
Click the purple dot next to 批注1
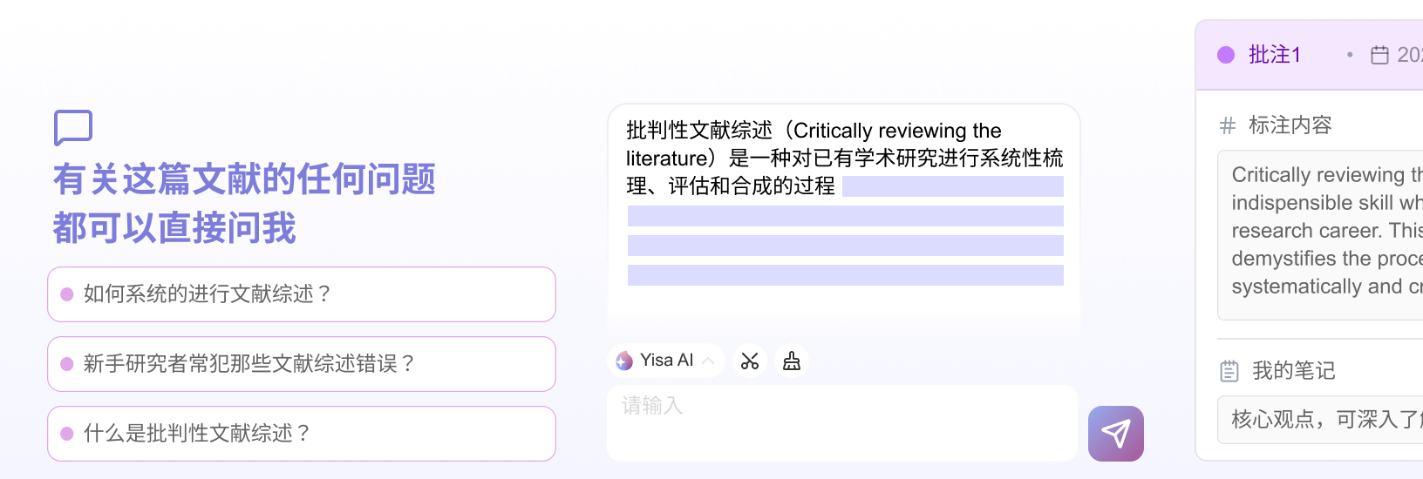1226,55
